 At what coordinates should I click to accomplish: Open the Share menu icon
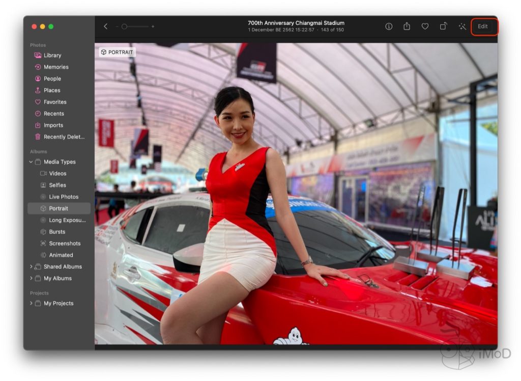coord(407,26)
